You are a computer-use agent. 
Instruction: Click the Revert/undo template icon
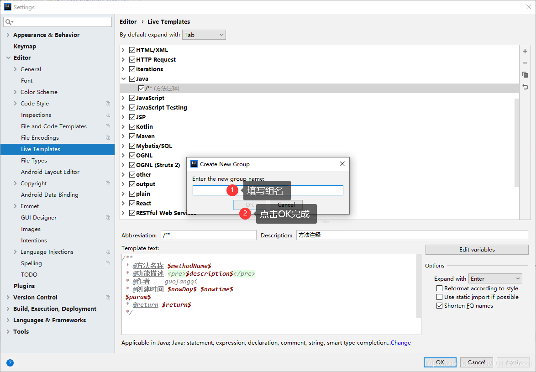pyautogui.click(x=525, y=87)
